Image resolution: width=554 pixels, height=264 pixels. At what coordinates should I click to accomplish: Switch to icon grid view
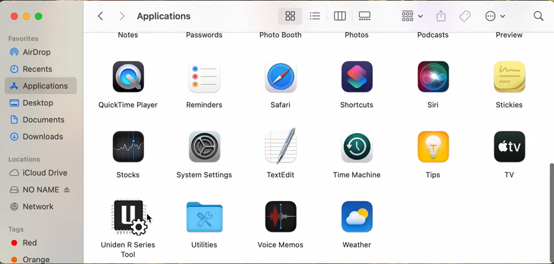point(290,16)
